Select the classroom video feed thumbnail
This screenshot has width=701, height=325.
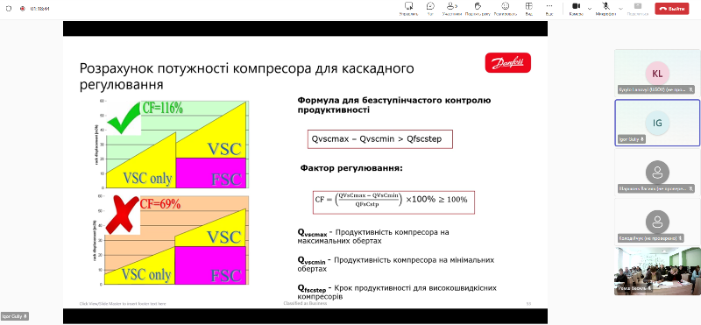657,272
